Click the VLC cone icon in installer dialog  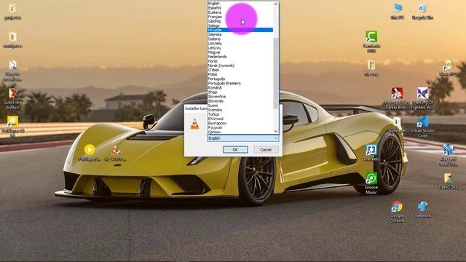pyautogui.click(x=194, y=124)
